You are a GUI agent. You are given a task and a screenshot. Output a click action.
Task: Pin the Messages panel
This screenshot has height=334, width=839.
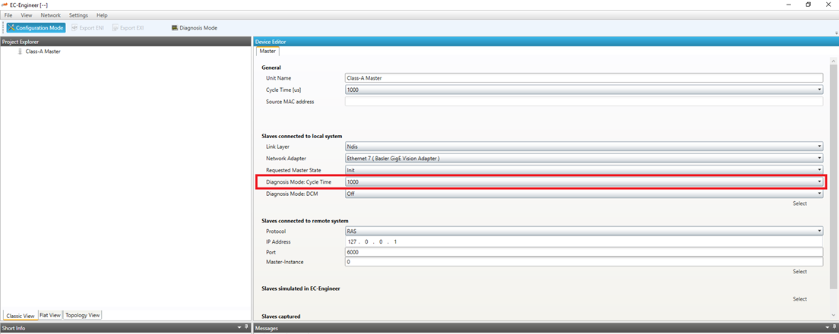(834, 328)
